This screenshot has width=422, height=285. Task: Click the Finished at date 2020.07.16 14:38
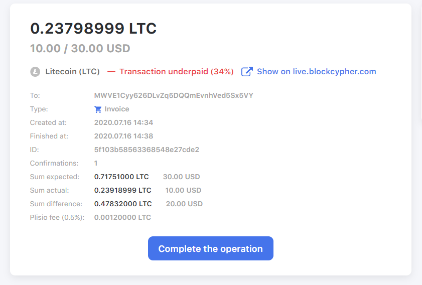pyautogui.click(x=123, y=136)
